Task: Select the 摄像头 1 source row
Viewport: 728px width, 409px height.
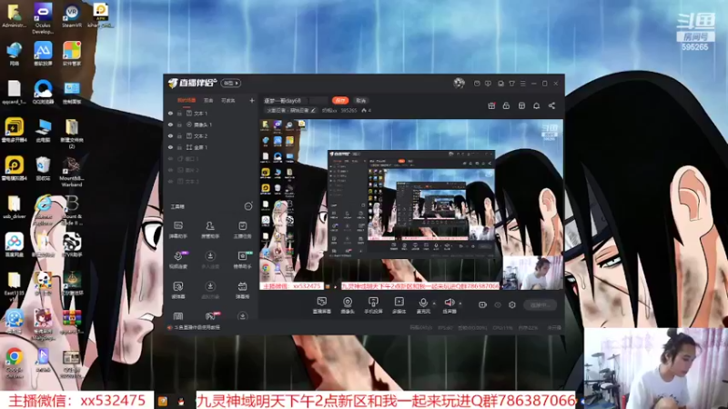Action: [x=211, y=125]
